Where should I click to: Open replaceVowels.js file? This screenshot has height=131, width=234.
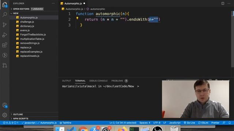tap(30, 56)
